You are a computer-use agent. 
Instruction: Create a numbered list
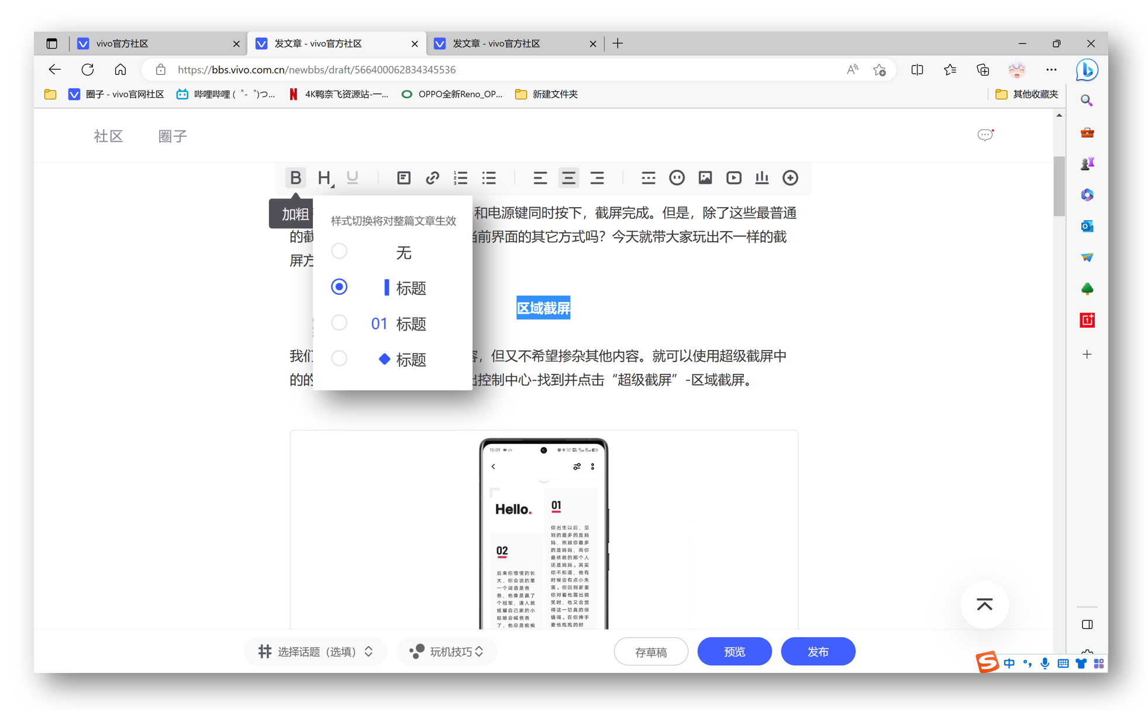point(461,177)
